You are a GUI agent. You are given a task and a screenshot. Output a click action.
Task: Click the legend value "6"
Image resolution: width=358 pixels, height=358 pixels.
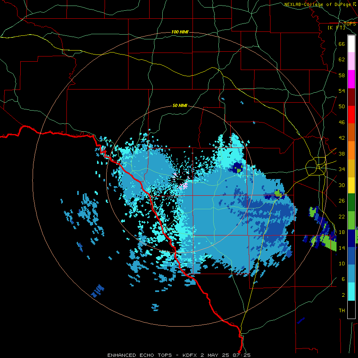[343, 280]
